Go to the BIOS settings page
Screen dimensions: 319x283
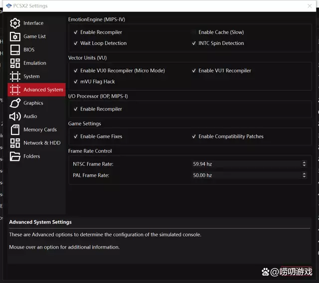point(36,50)
